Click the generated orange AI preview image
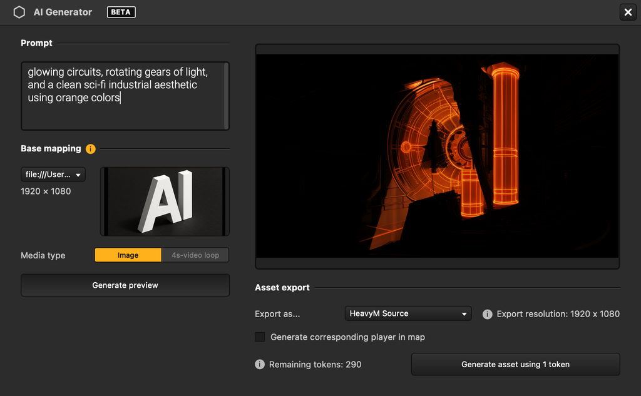This screenshot has width=641, height=396. click(x=438, y=156)
